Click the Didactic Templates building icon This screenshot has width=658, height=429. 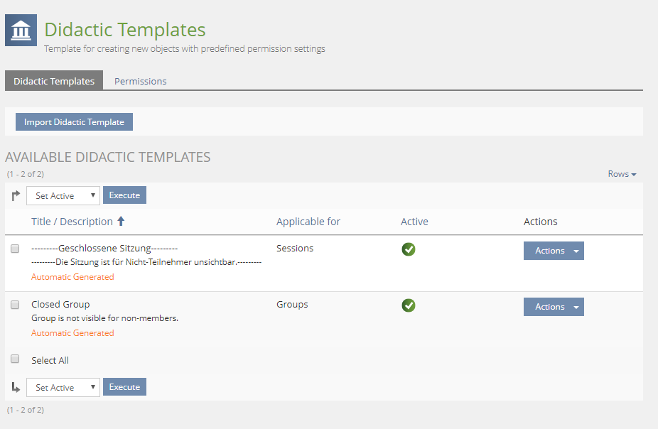click(x=21, y=31)
